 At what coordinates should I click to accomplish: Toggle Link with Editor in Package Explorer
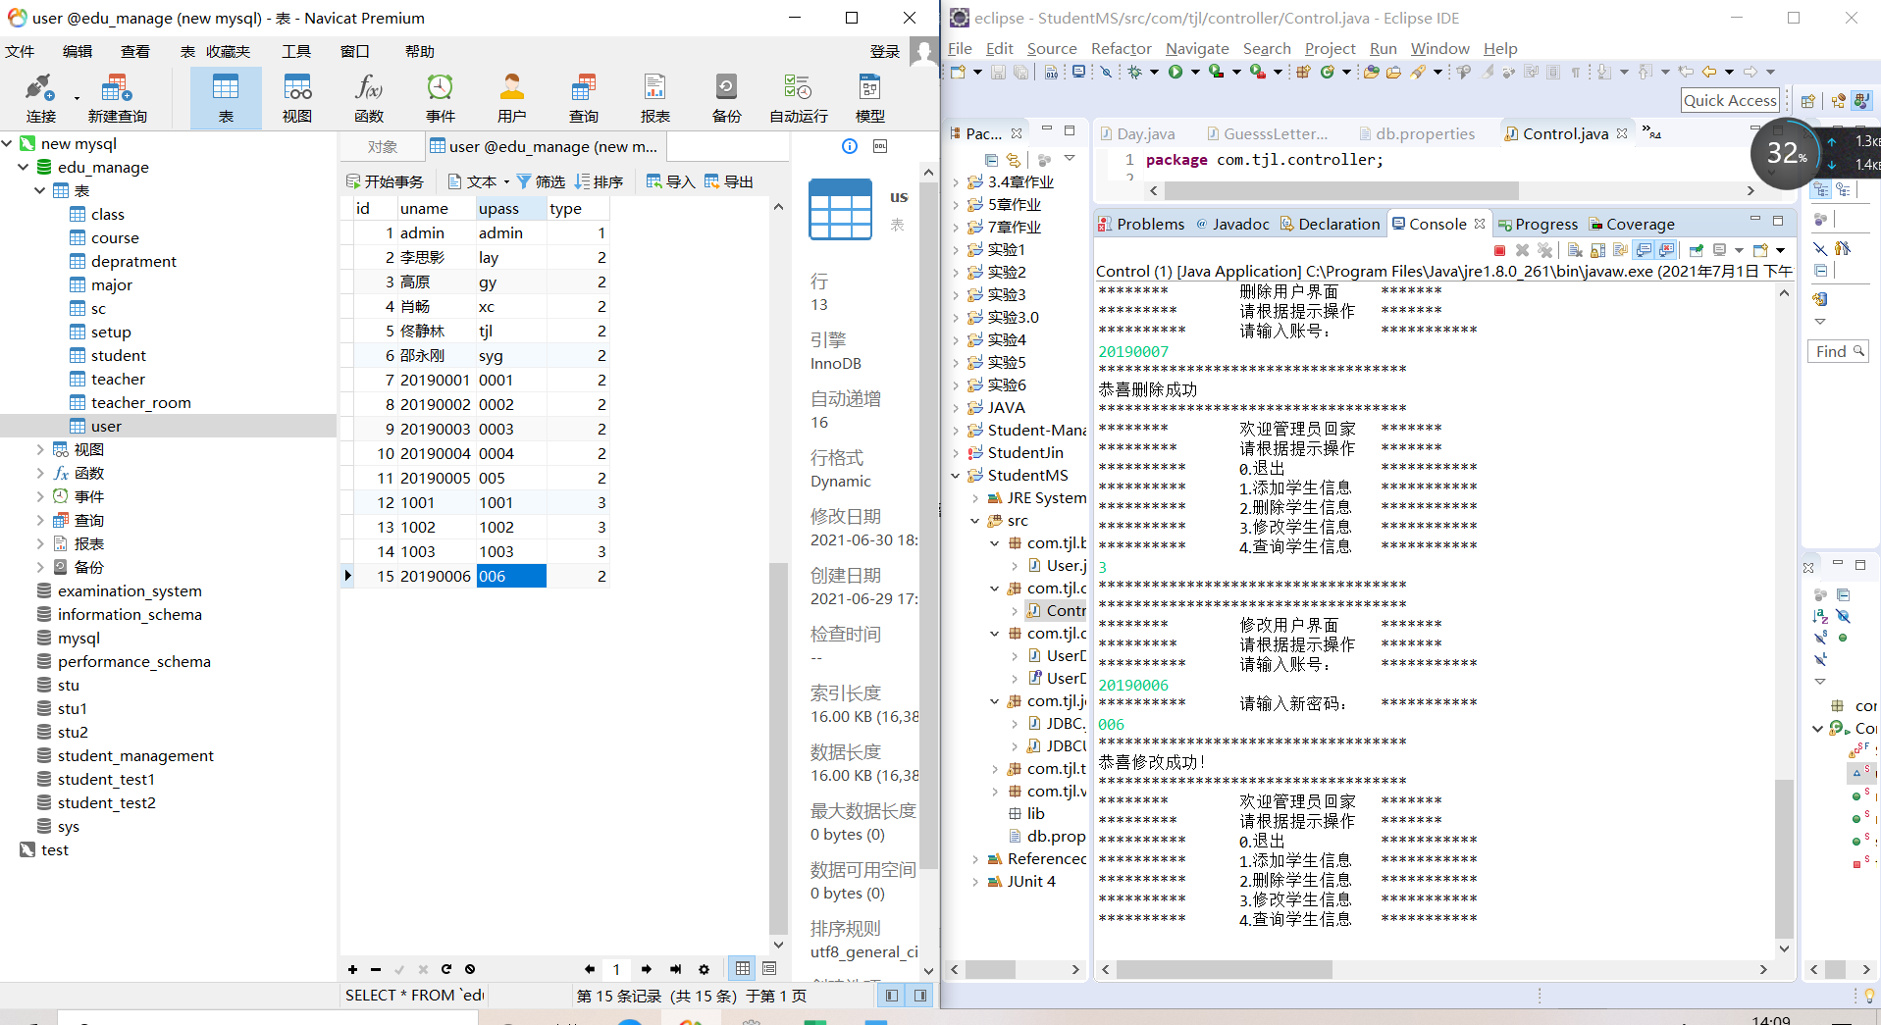1014,159
